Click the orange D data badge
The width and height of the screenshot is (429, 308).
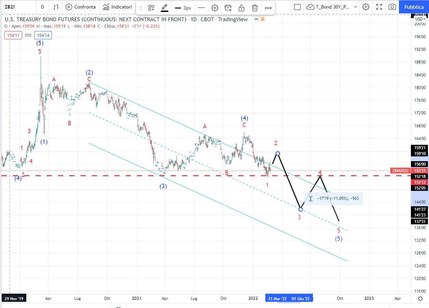click(x=263, y=19)
